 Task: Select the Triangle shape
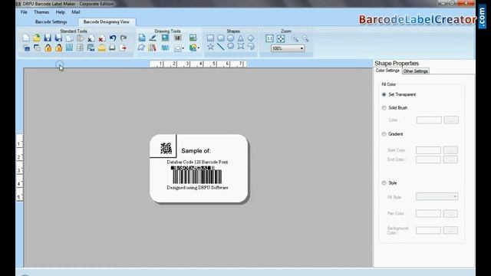(240, 38)
